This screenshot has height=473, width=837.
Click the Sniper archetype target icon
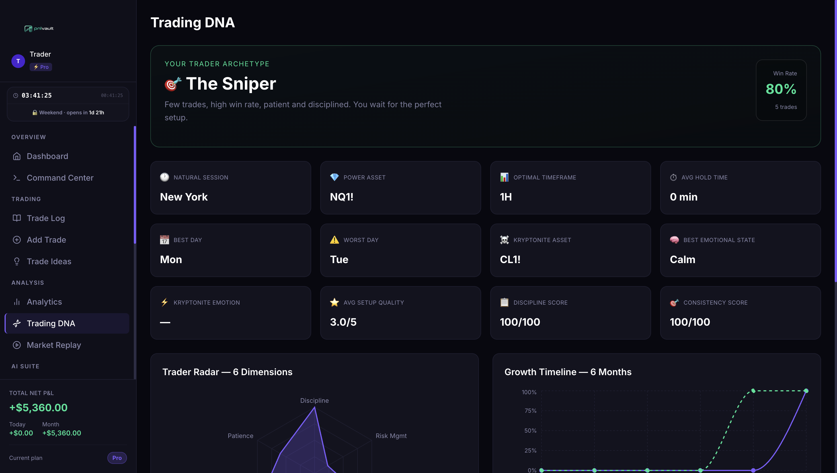[x=173, y=84]
